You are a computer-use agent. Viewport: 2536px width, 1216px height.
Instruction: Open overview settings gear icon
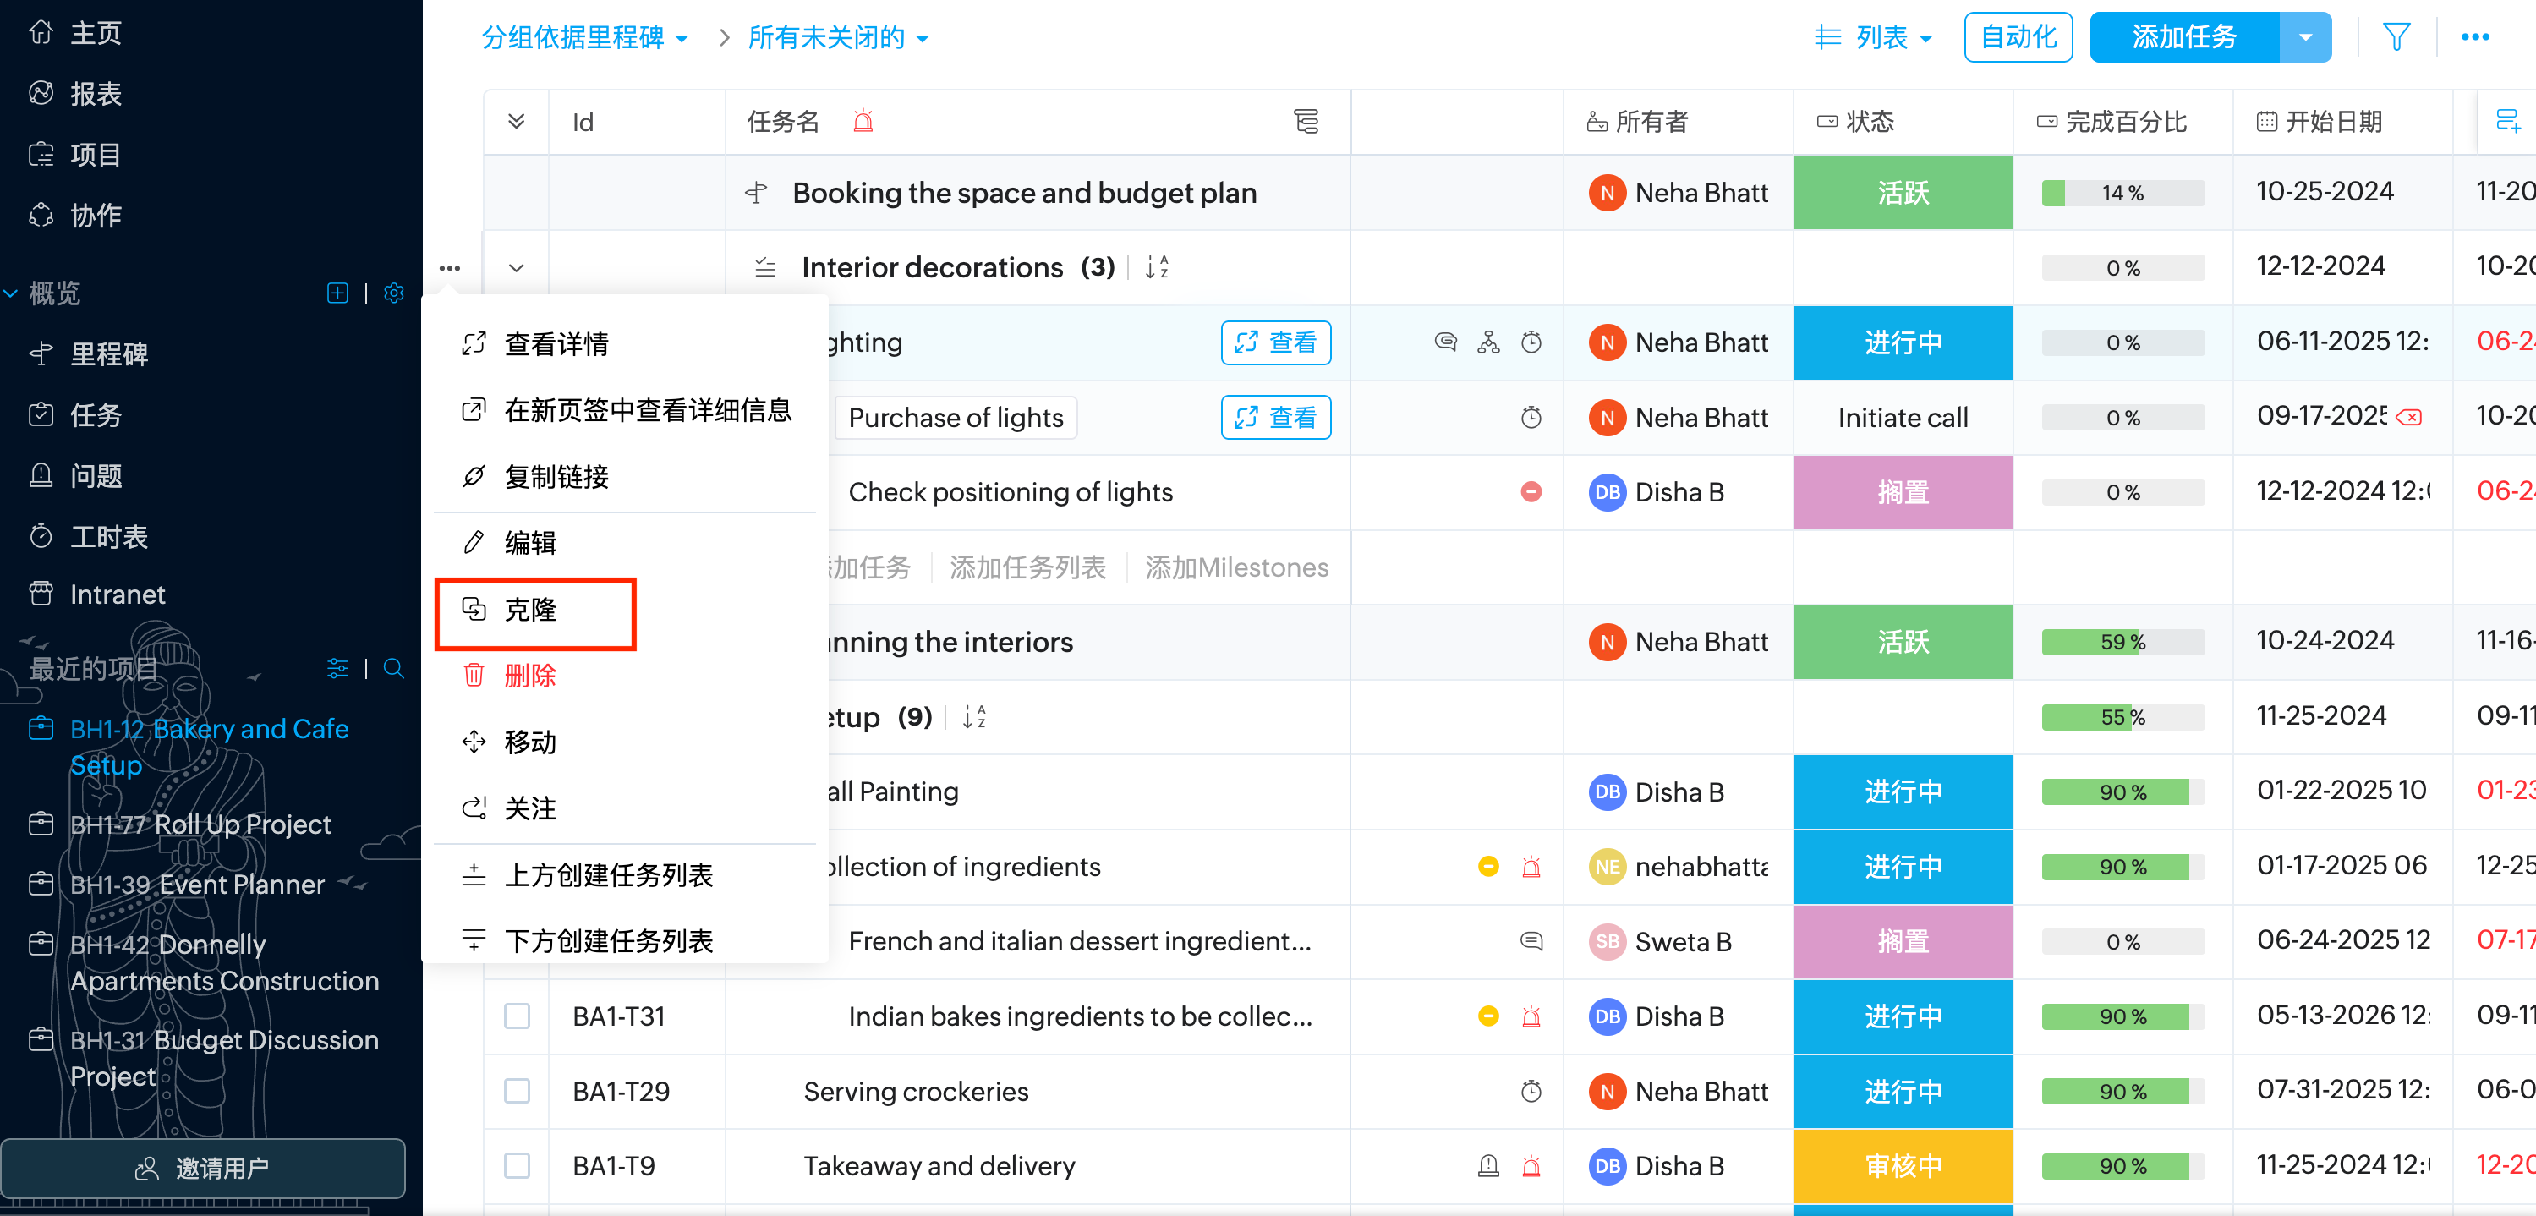coord(394,293)
